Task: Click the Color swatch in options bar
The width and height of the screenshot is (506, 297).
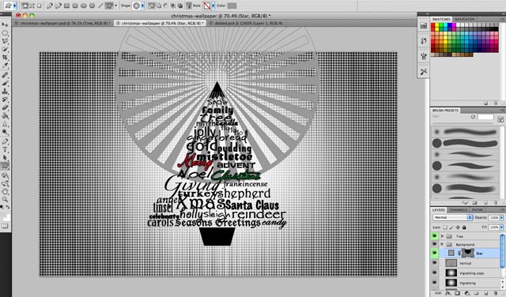Action: [232, 6]
